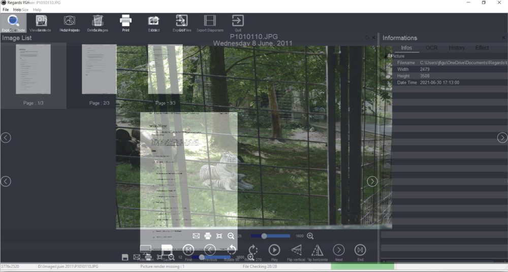Switch to the OCR tab

(431, 48)
